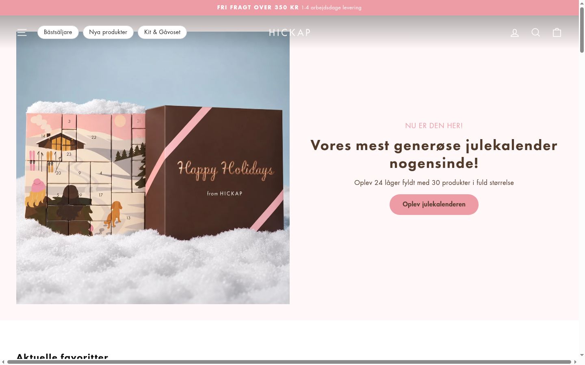Open the hamburger navigation menu

(22, 32)
